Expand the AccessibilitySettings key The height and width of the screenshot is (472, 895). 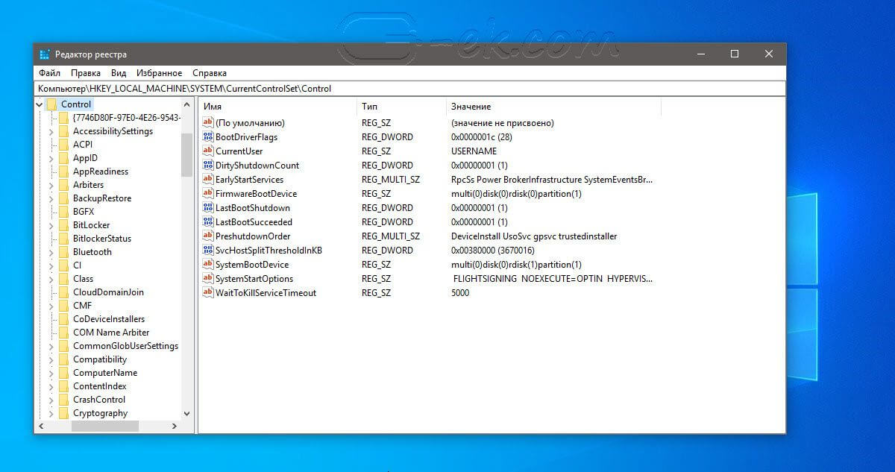coord(51,131)
